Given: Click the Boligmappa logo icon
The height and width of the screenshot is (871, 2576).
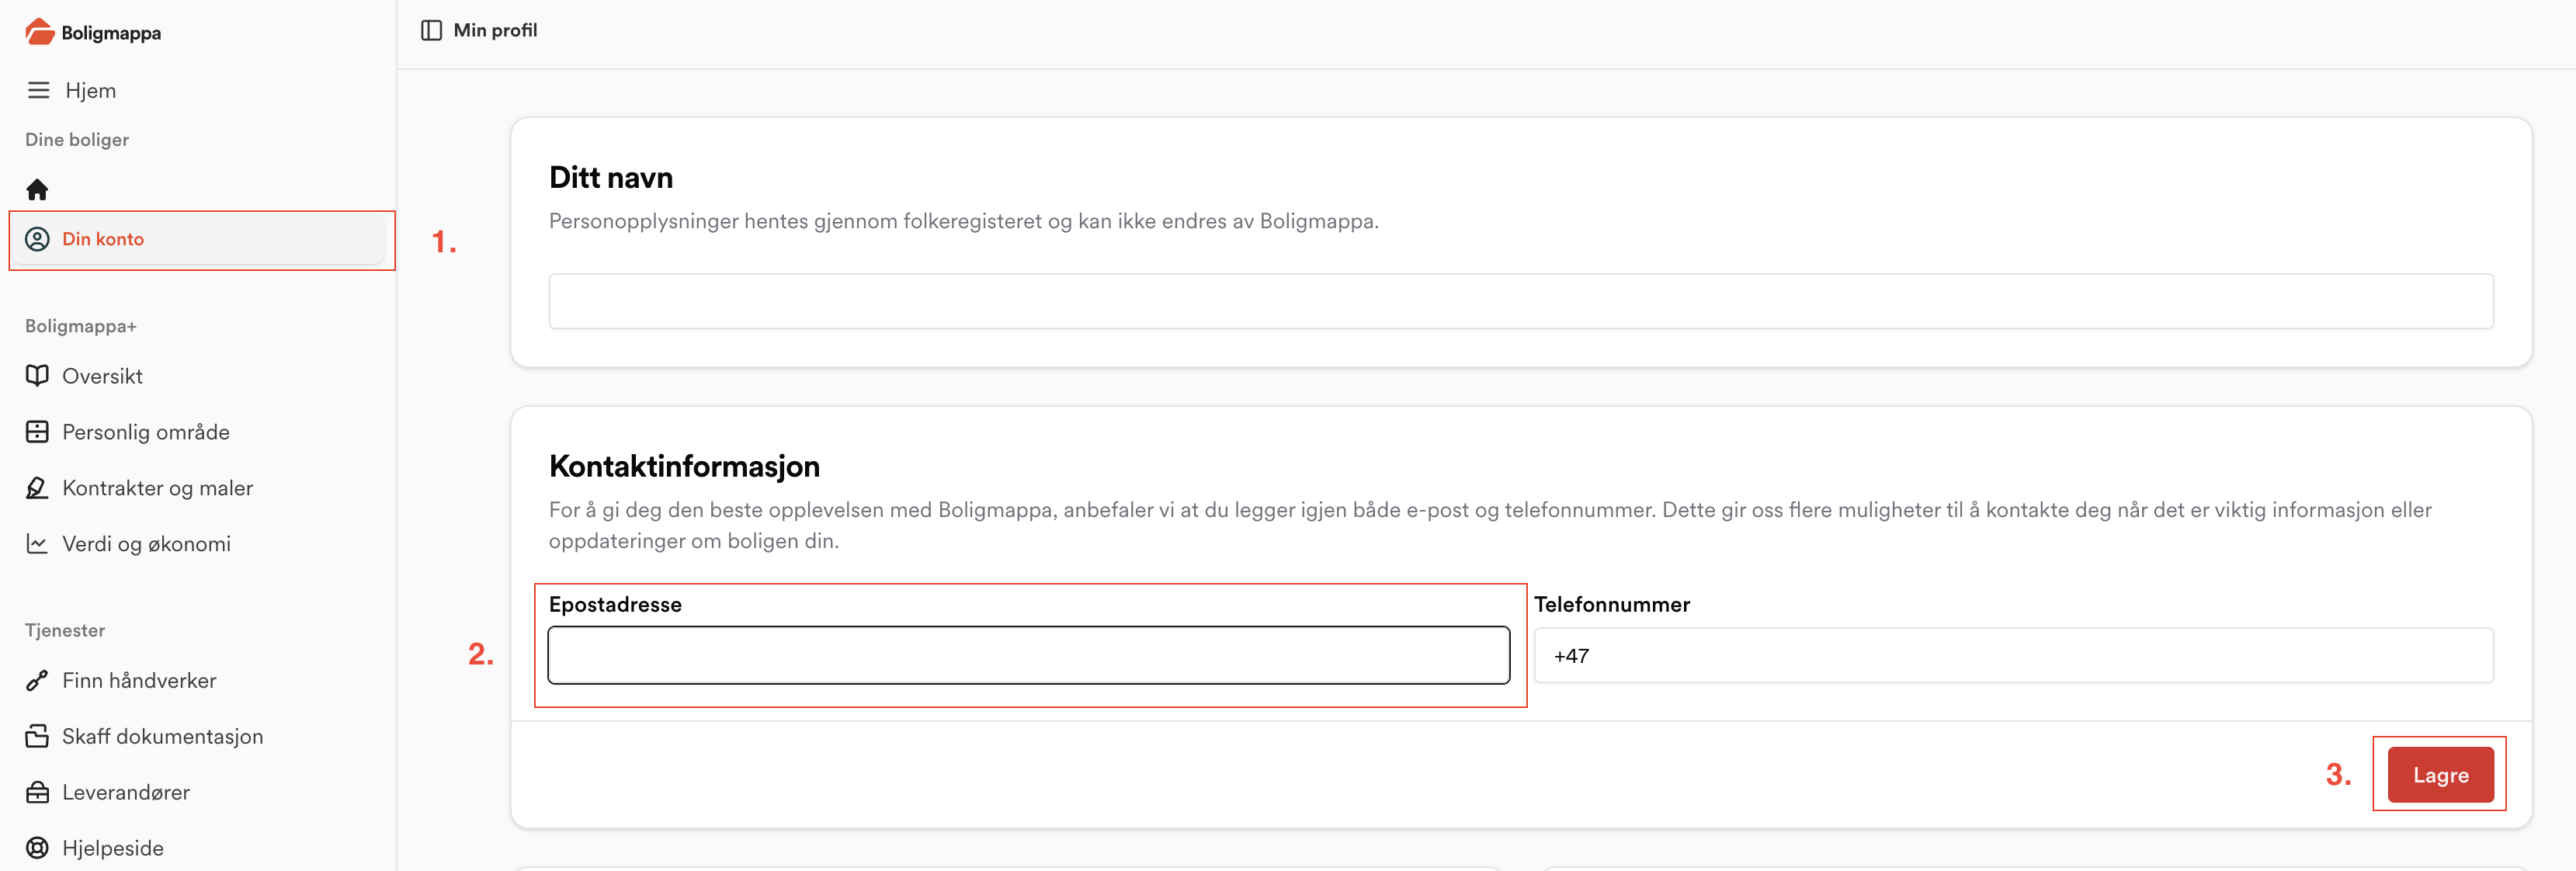Looking at the screenshot, I should (39, 32).
